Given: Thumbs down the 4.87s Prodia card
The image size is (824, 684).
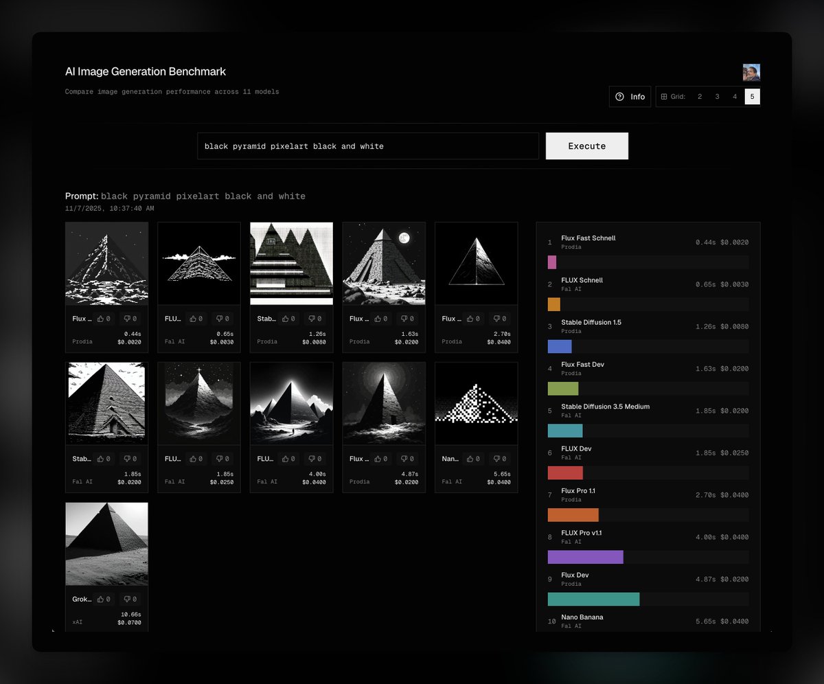Looking at the screenshot, I should [408, 459].
